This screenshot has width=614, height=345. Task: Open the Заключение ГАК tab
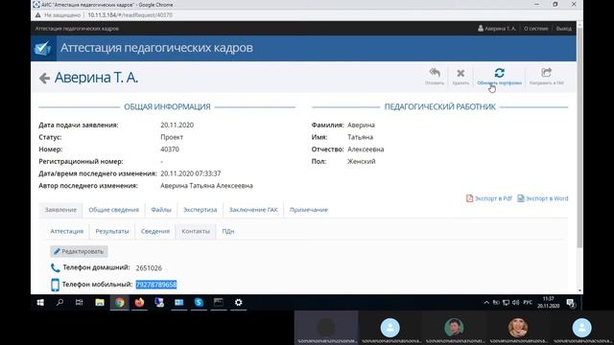pos(253,210)
